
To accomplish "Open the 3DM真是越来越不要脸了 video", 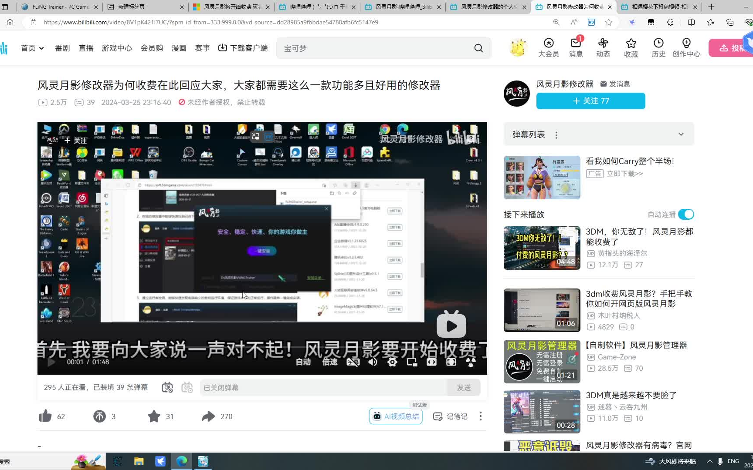I will tap(631, 395).
